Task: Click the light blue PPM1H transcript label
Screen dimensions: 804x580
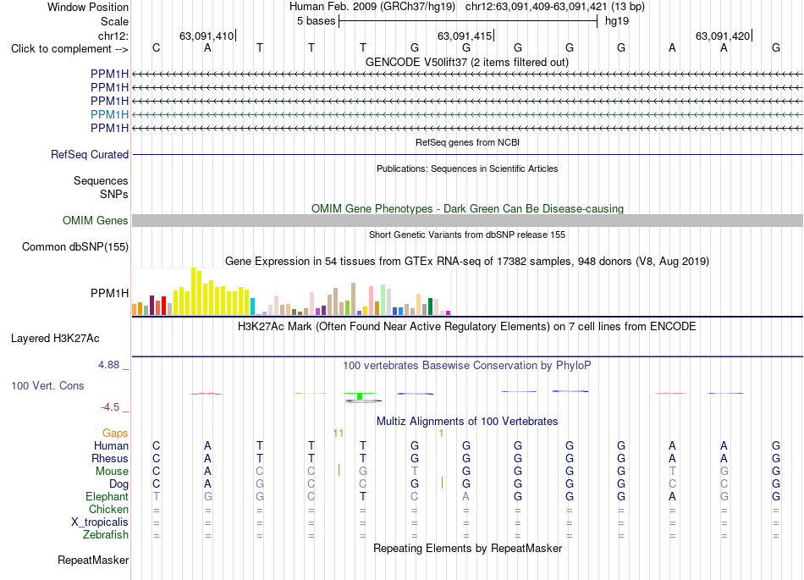Action: point(109,114)
